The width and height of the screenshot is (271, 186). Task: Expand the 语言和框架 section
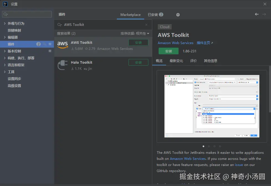point(5,65)
